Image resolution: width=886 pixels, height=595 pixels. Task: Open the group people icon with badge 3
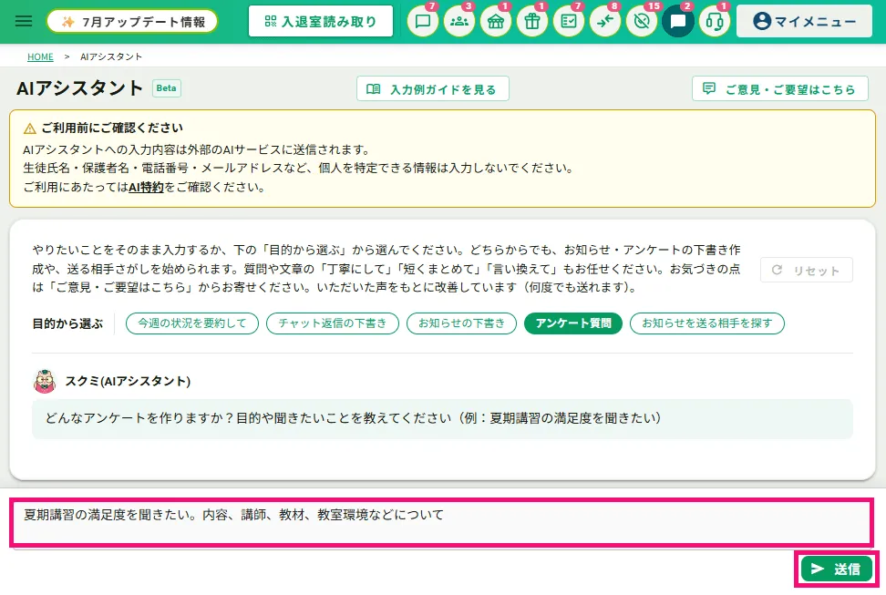(458, 22)
